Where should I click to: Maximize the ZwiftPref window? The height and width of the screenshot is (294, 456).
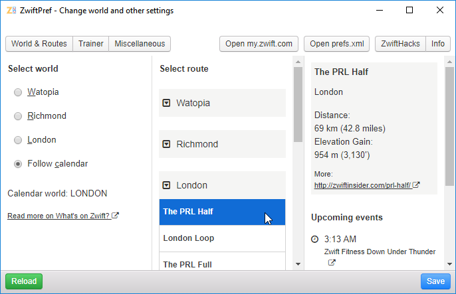[409, 11]
